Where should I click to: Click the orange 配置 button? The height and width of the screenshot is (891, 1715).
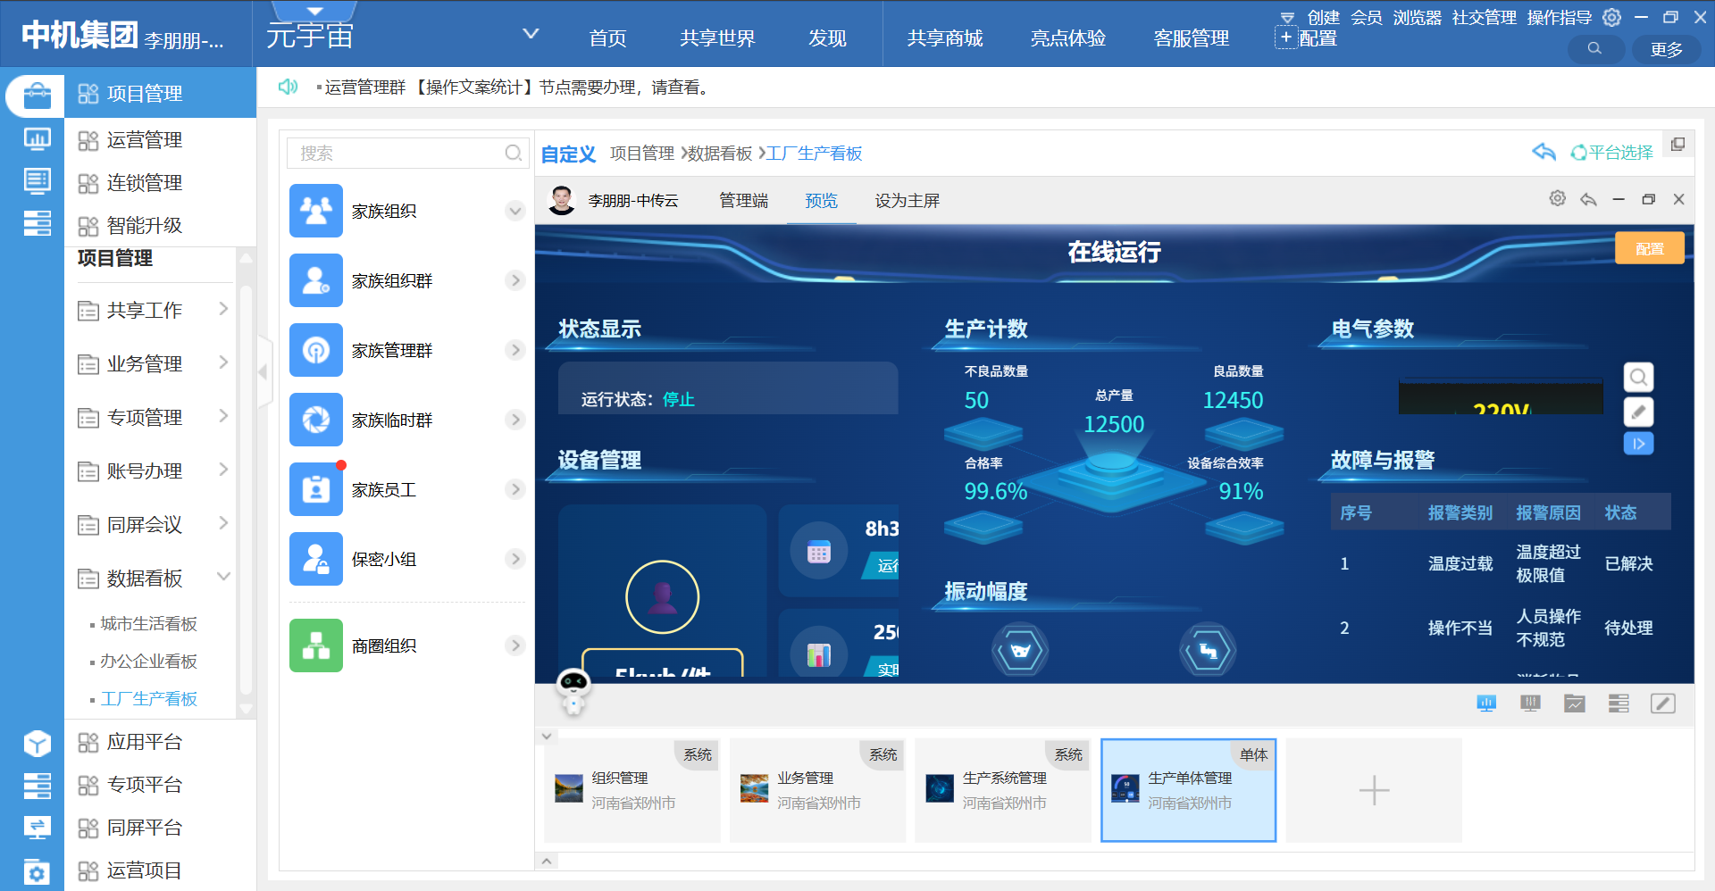[1649, 248]
